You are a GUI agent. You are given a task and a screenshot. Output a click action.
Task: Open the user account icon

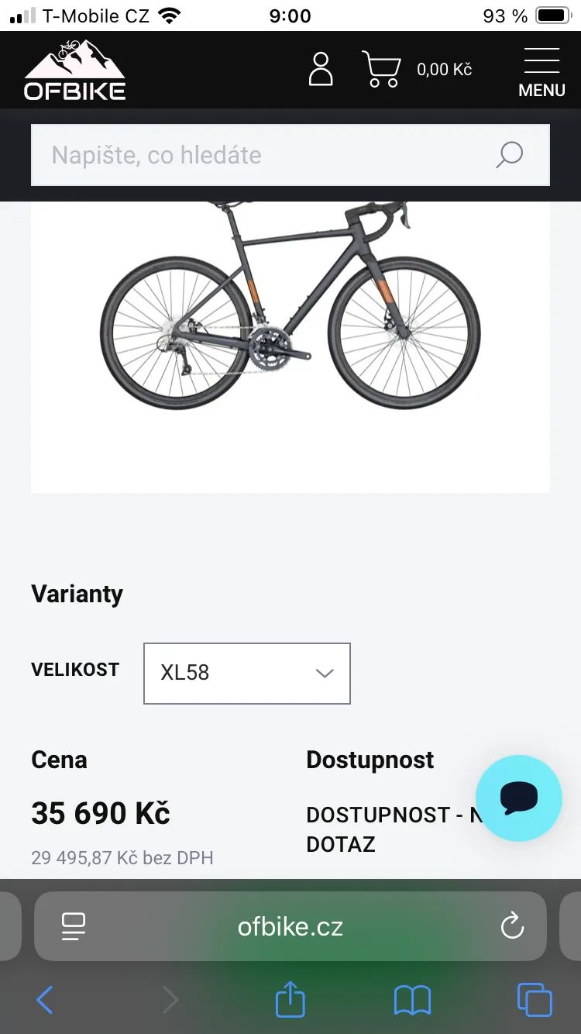pyautogui.click(x=320, y=70)
